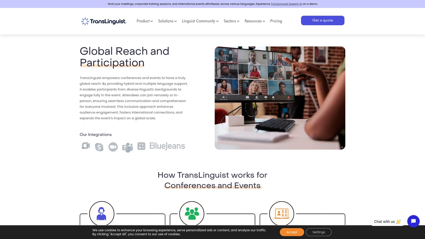Image resolution: width=425 pixels, height=239 pixels.
Task: Click the headset interpreter icon
Action: pos(102,213)
